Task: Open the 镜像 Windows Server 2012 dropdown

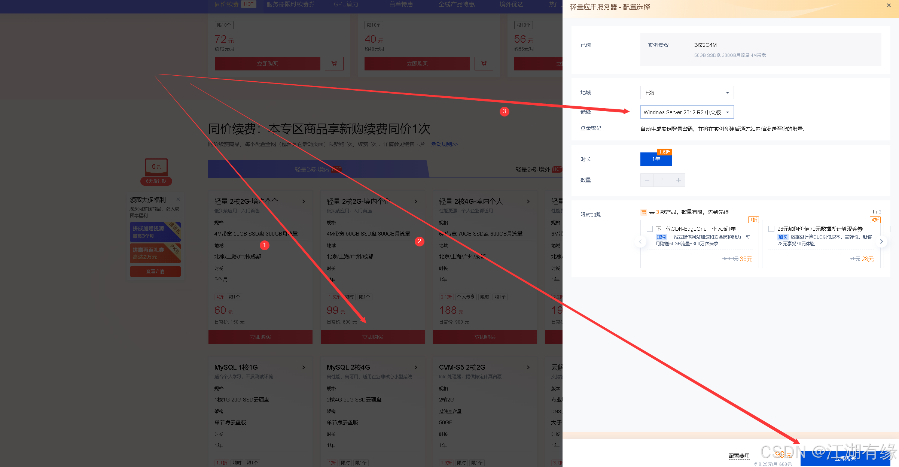Action: tap(687, 112)
